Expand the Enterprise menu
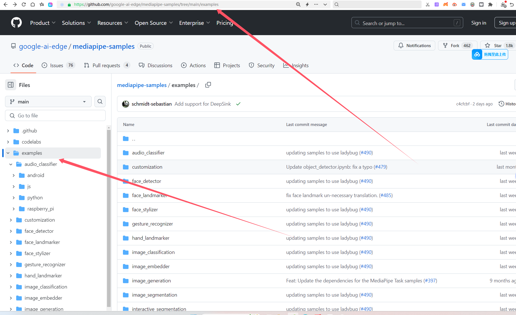 tap(194, 23)
